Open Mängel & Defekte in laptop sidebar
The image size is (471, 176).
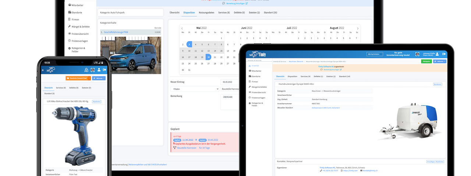[x=79, y=27]
